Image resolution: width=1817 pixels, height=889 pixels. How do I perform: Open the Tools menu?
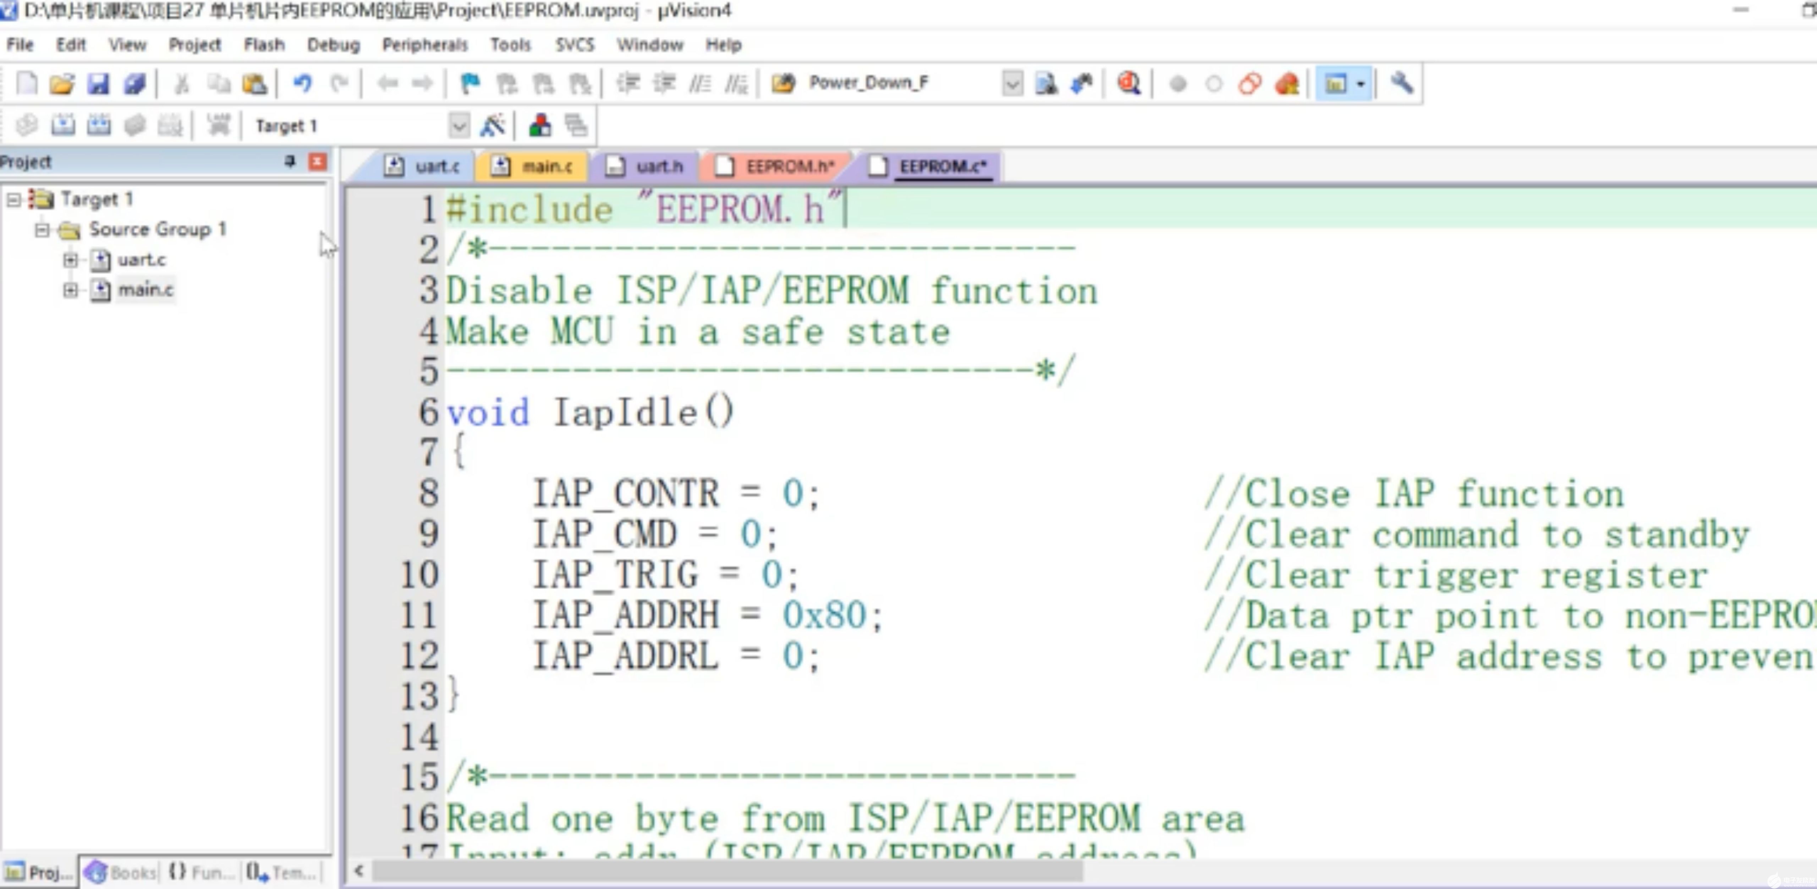(510, 44)
